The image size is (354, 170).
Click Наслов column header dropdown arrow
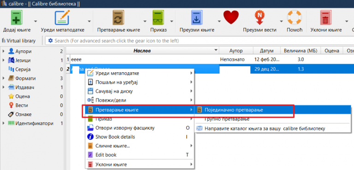tap(216, 50)
